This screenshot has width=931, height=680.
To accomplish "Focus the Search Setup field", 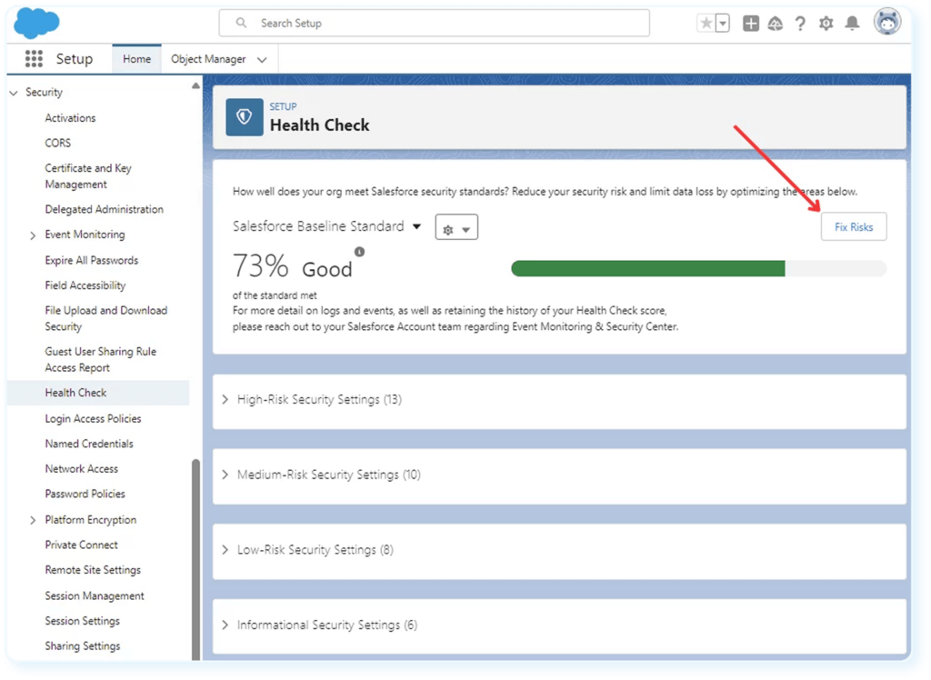I will [x=434, y=23].
